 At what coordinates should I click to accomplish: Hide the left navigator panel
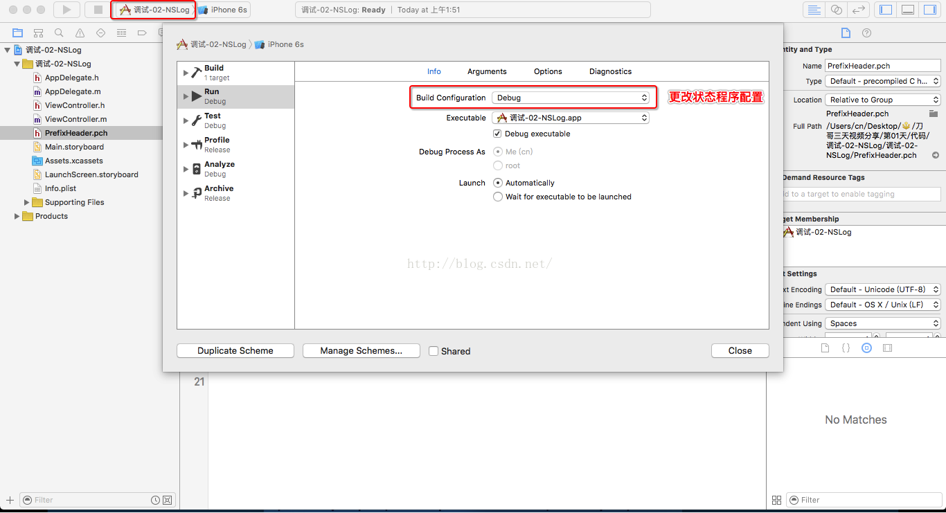(x=886, y=10)
